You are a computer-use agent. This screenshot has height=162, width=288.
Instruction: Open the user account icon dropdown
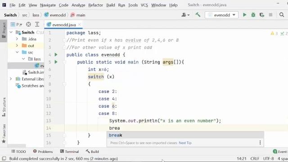click(x=185, y=15)
